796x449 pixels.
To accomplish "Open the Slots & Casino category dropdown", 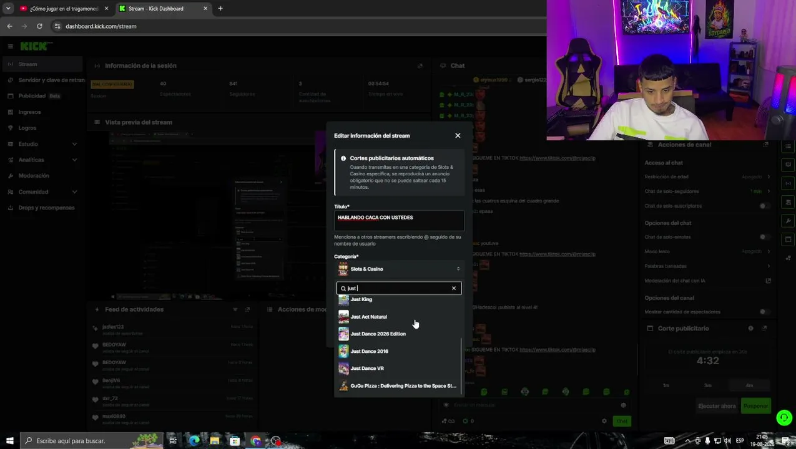I will point(399,269).
